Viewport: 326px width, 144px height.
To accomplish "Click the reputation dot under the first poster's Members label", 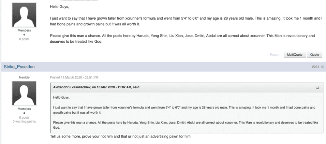I will tap(24, 35).
